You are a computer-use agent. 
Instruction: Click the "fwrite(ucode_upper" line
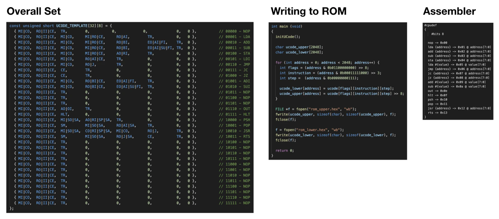tap(336, 114)
